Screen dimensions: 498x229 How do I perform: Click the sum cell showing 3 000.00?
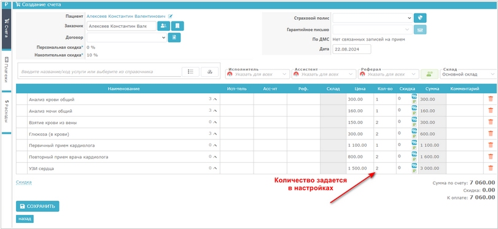[x=432, y=168]
